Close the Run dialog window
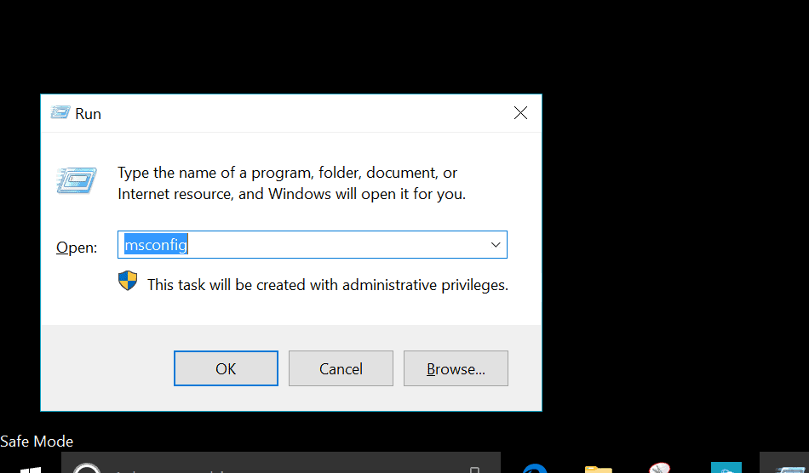The height and width of the screenshot is (473, 809). coord(520,113)
